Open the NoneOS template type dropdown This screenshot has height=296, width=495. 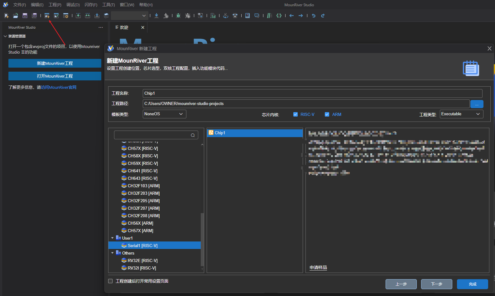(x=165, y=114)
